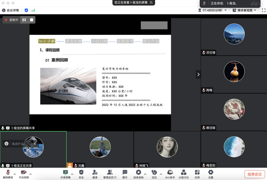Open the AI小助手 assistant
The image size is (267, 180).
point(170,174)
